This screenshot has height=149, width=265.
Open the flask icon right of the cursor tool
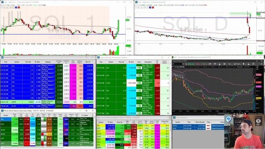click(248, 64)
